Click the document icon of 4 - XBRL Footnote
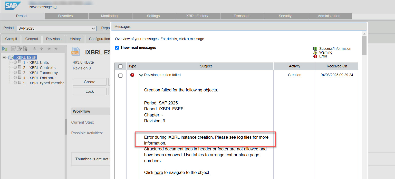The image size is (395, 179). coord(20,77)
